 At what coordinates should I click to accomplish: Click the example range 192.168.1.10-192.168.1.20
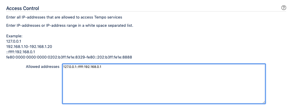29,47
